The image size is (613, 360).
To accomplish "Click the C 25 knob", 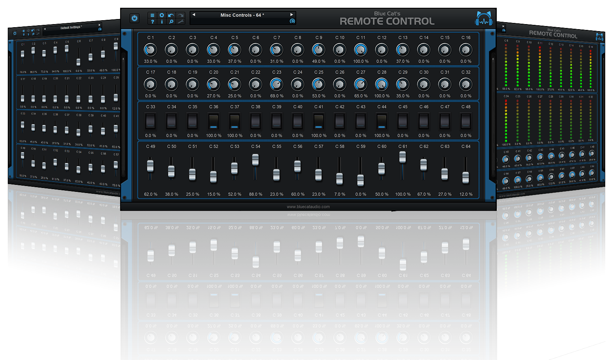I will click(x=318, y=84).
